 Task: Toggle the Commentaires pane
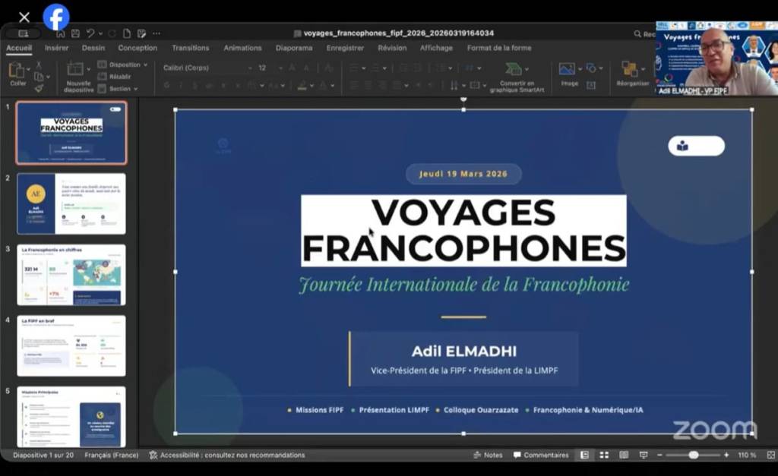click(541, 455)
